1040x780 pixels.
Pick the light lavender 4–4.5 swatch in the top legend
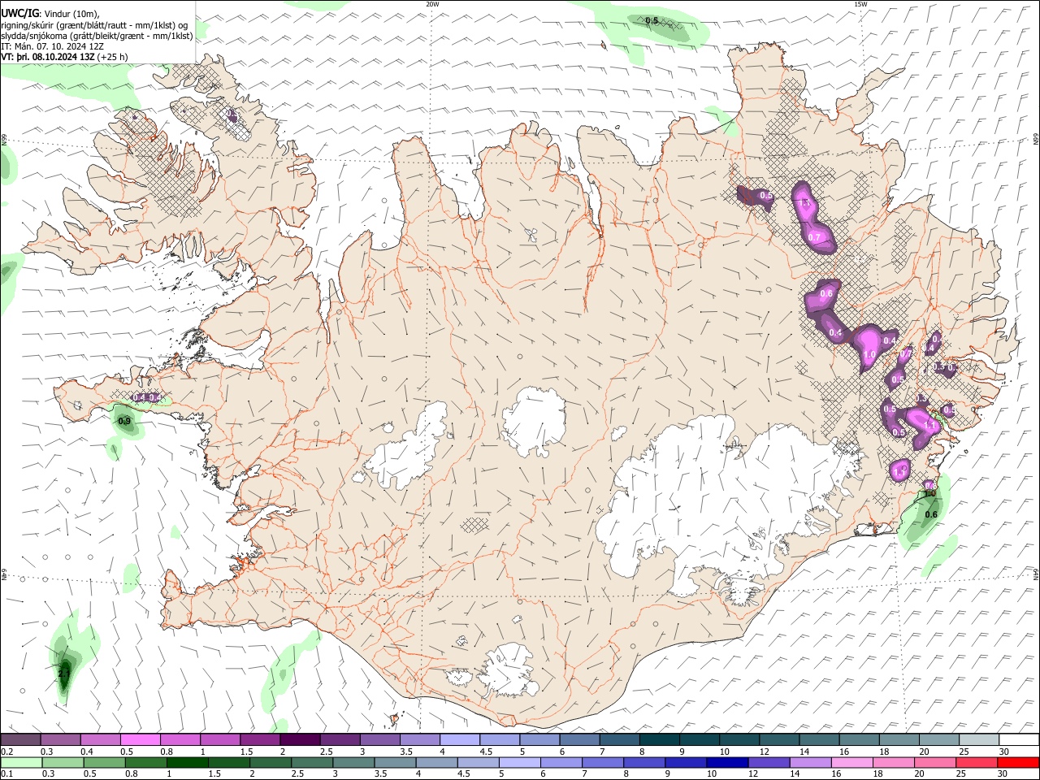[x=460, y=740]
